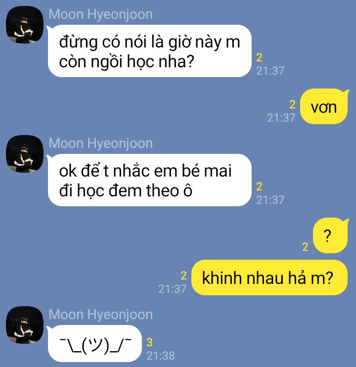Tap the 21:37 timestamp beside the first message

[x=270, y=71]
